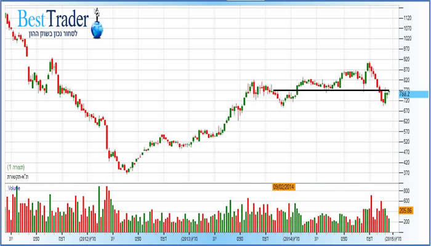Click the 1120 price axis label
The width and height of the screenshot is (431, 246).
(405, 18)
